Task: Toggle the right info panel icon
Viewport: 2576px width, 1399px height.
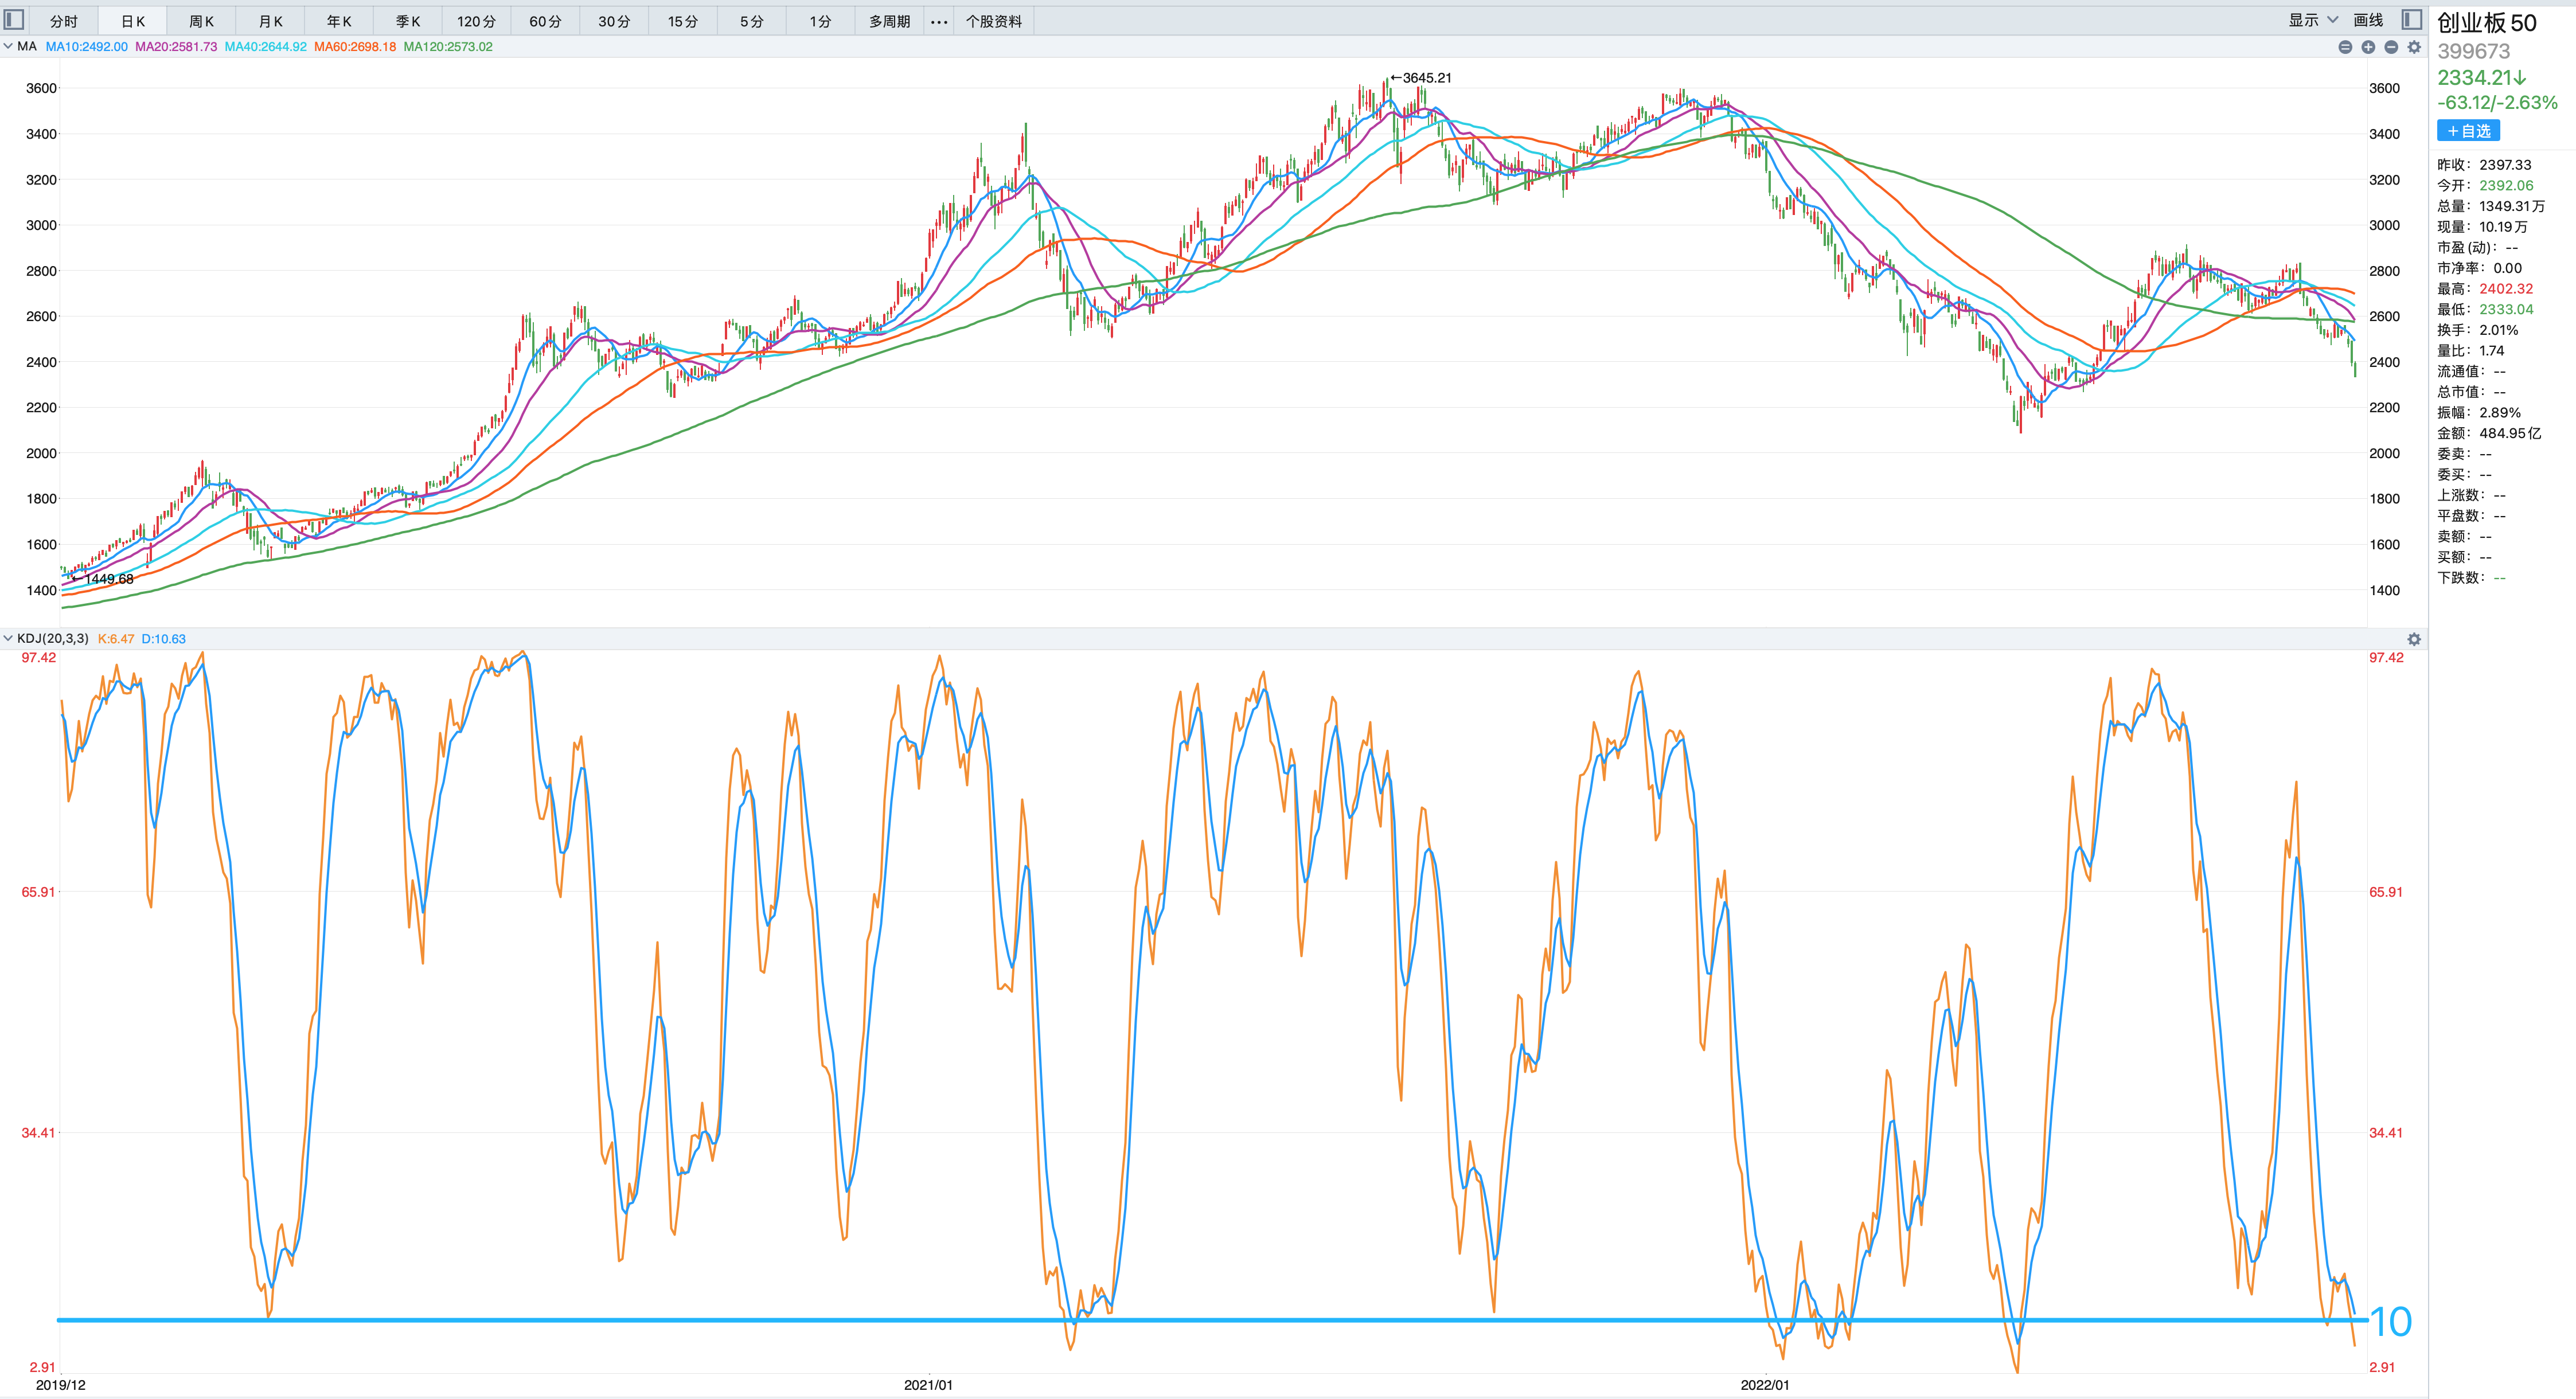Action: (x=2412, y=19)
